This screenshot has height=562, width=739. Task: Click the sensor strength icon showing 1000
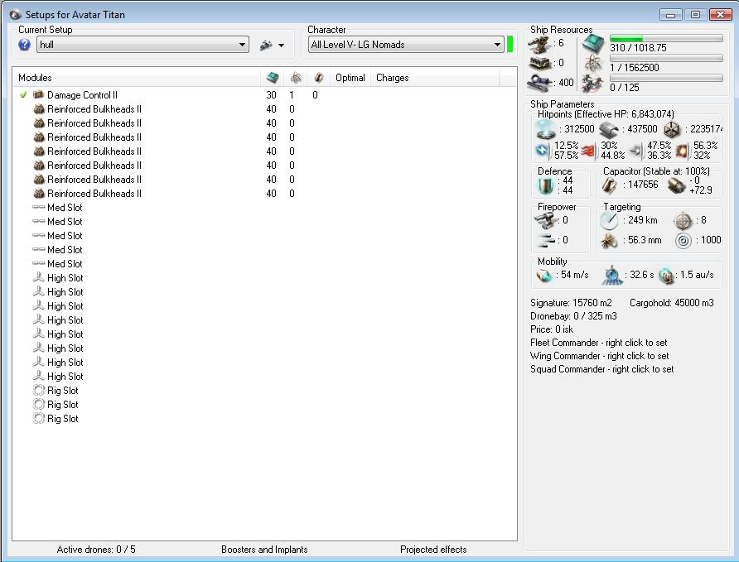pos(683,241)
